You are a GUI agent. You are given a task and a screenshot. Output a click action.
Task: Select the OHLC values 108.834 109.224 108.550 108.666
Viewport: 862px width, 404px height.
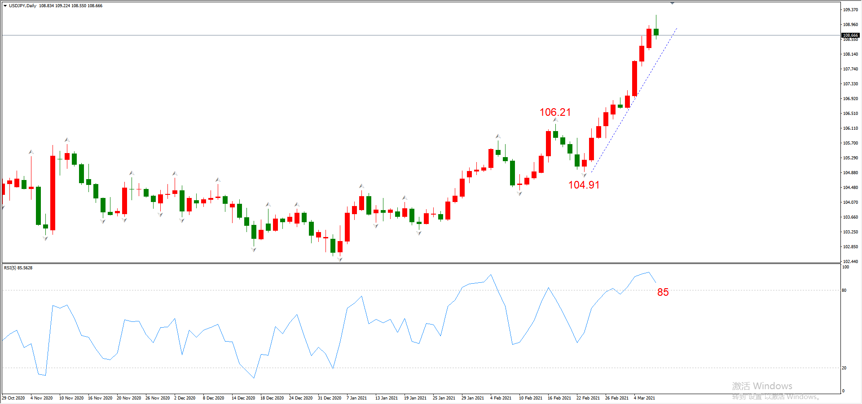pyautogui.click(x=70, y=6)
